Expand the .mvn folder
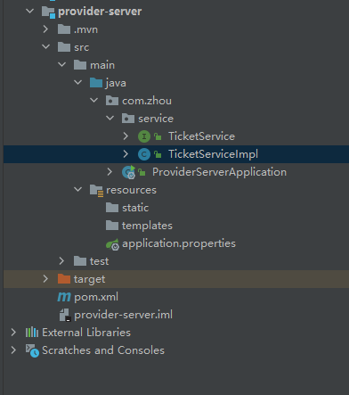The width and height of the screenshot is (349, 395). pos(45,29)
